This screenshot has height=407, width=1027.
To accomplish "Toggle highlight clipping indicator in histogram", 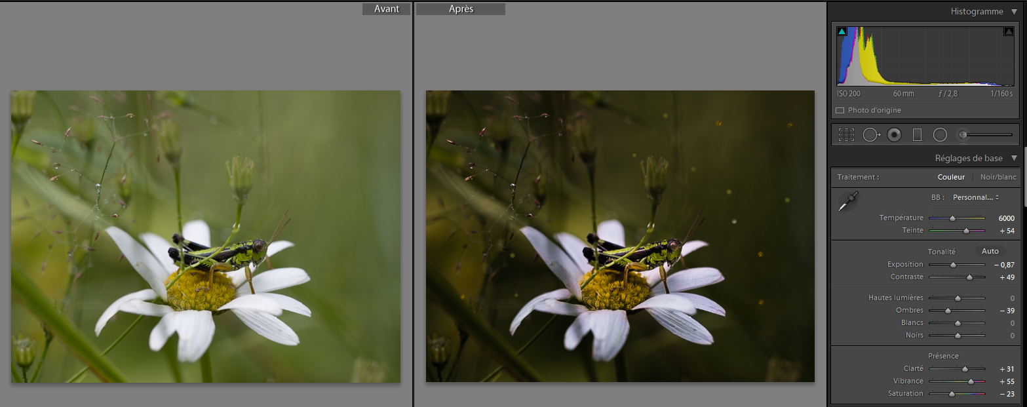I will 1008,31.
